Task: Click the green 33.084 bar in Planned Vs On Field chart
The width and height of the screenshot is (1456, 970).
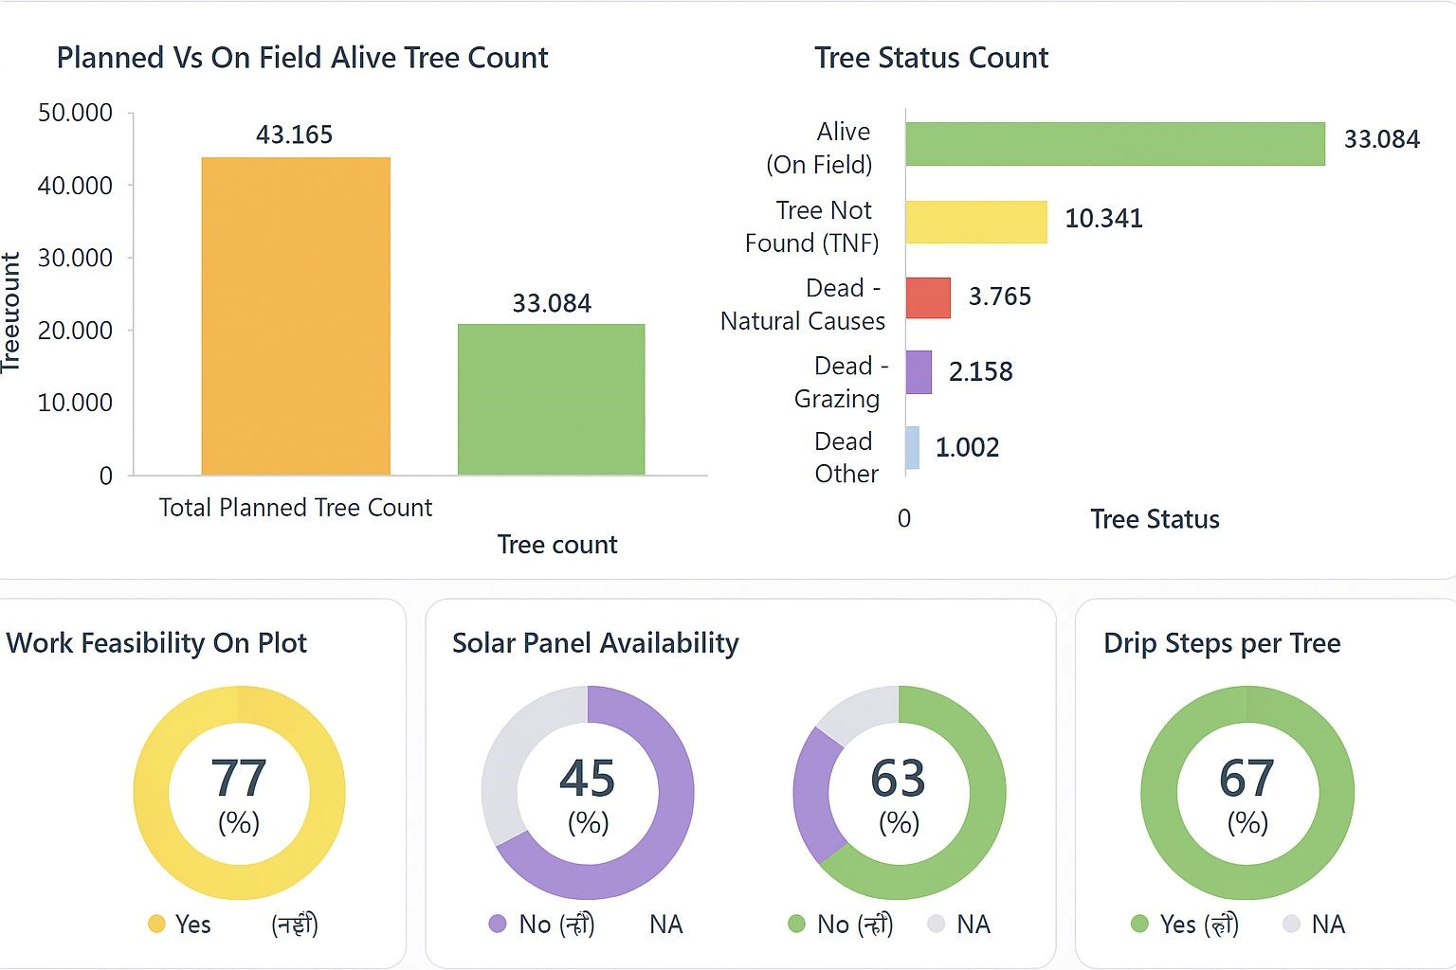Action: click(551, 399)
